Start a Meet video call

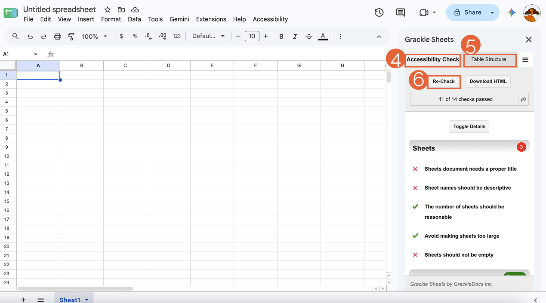424,12
